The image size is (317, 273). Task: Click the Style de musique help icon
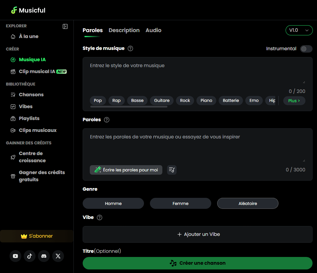[130, 48]
